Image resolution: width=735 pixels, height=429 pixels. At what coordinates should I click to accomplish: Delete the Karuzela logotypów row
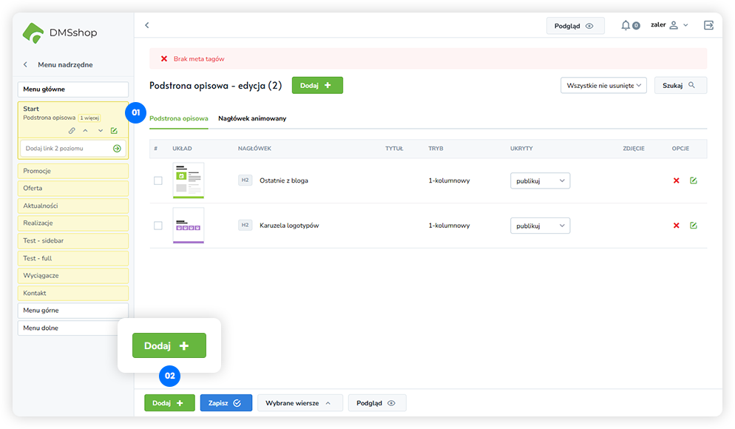pos(676,226)
